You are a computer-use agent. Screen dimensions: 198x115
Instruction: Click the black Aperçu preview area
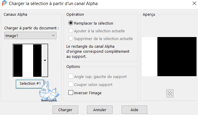point(177,57)
